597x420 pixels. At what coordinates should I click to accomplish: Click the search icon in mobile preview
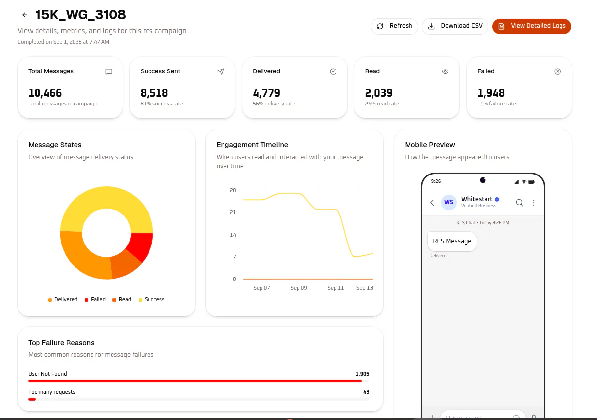point(519,203)
